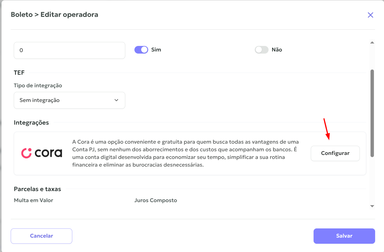Save changes with the Salvar button

click(344, 236)
